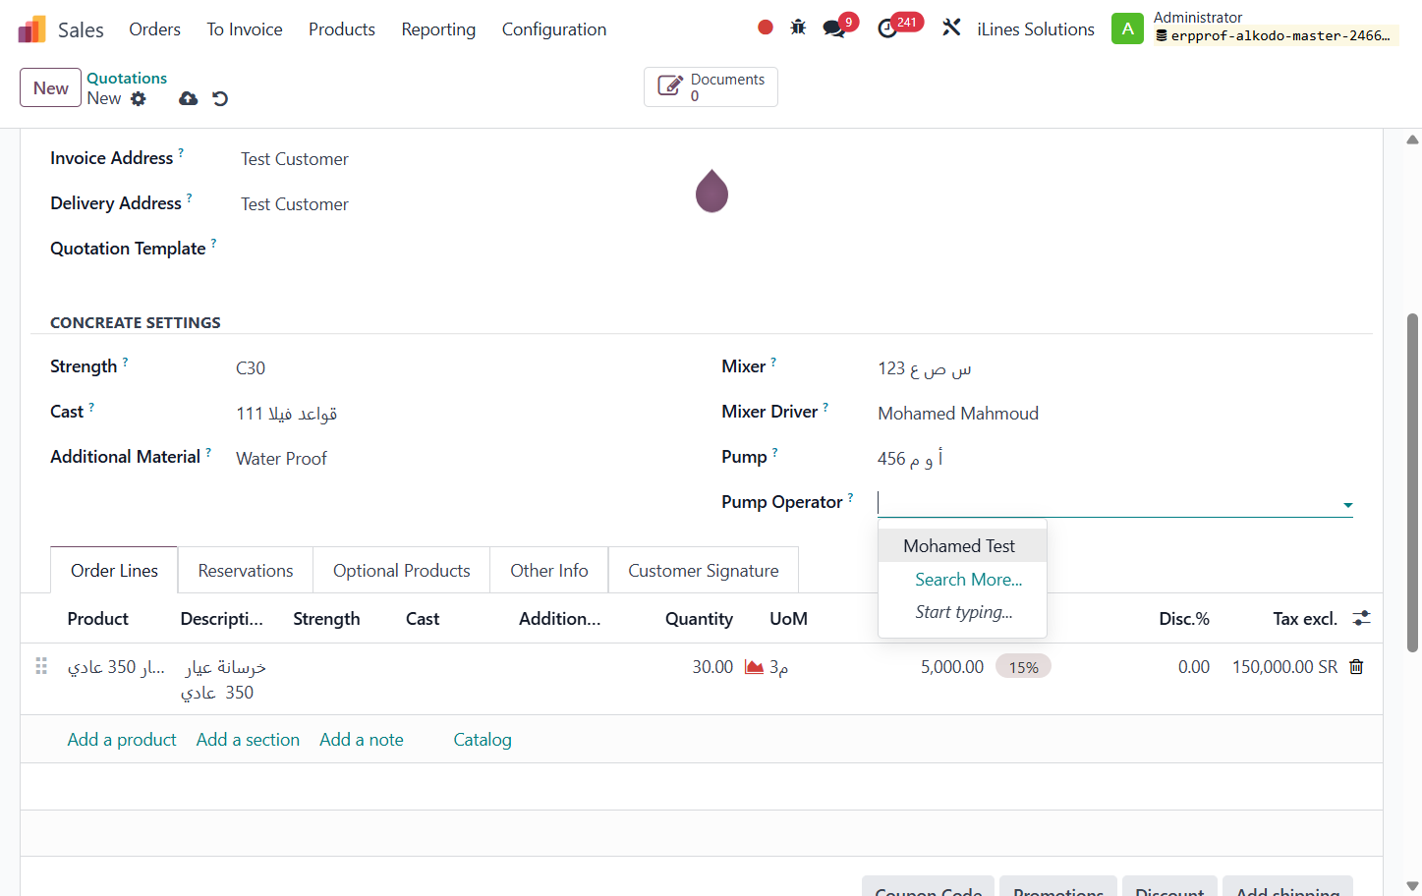Click Add a section link
The width and height of the screenshot is (1422, 896).
point(248,740)
